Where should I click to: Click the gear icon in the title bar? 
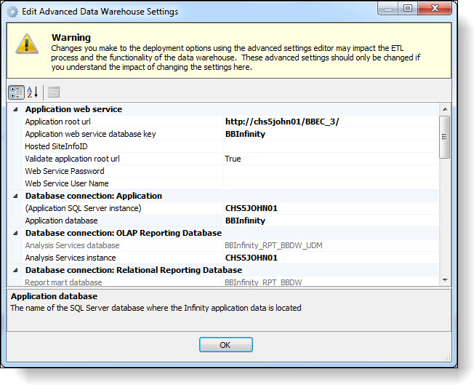pyautogui.click(x=12, y=12)
